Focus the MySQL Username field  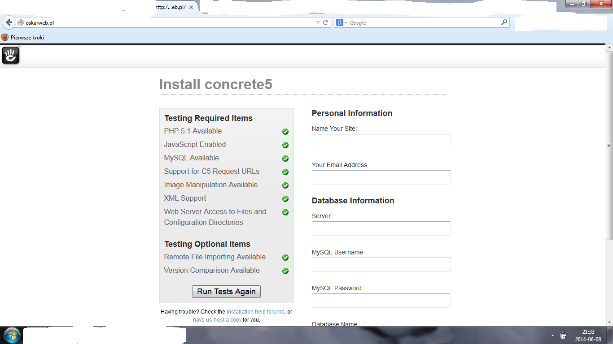point(381,265)
